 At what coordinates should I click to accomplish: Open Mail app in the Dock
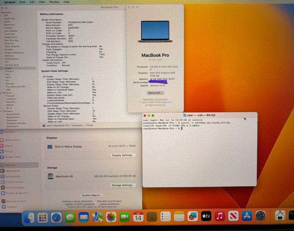84,217
